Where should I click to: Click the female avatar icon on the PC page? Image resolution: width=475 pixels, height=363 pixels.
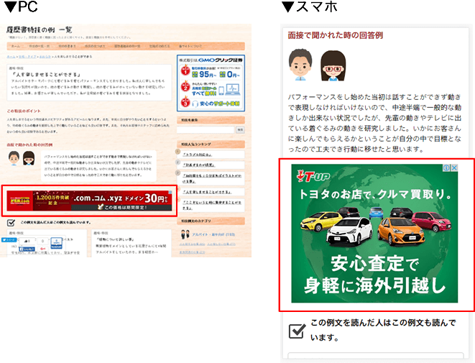[x=29, y=158]
